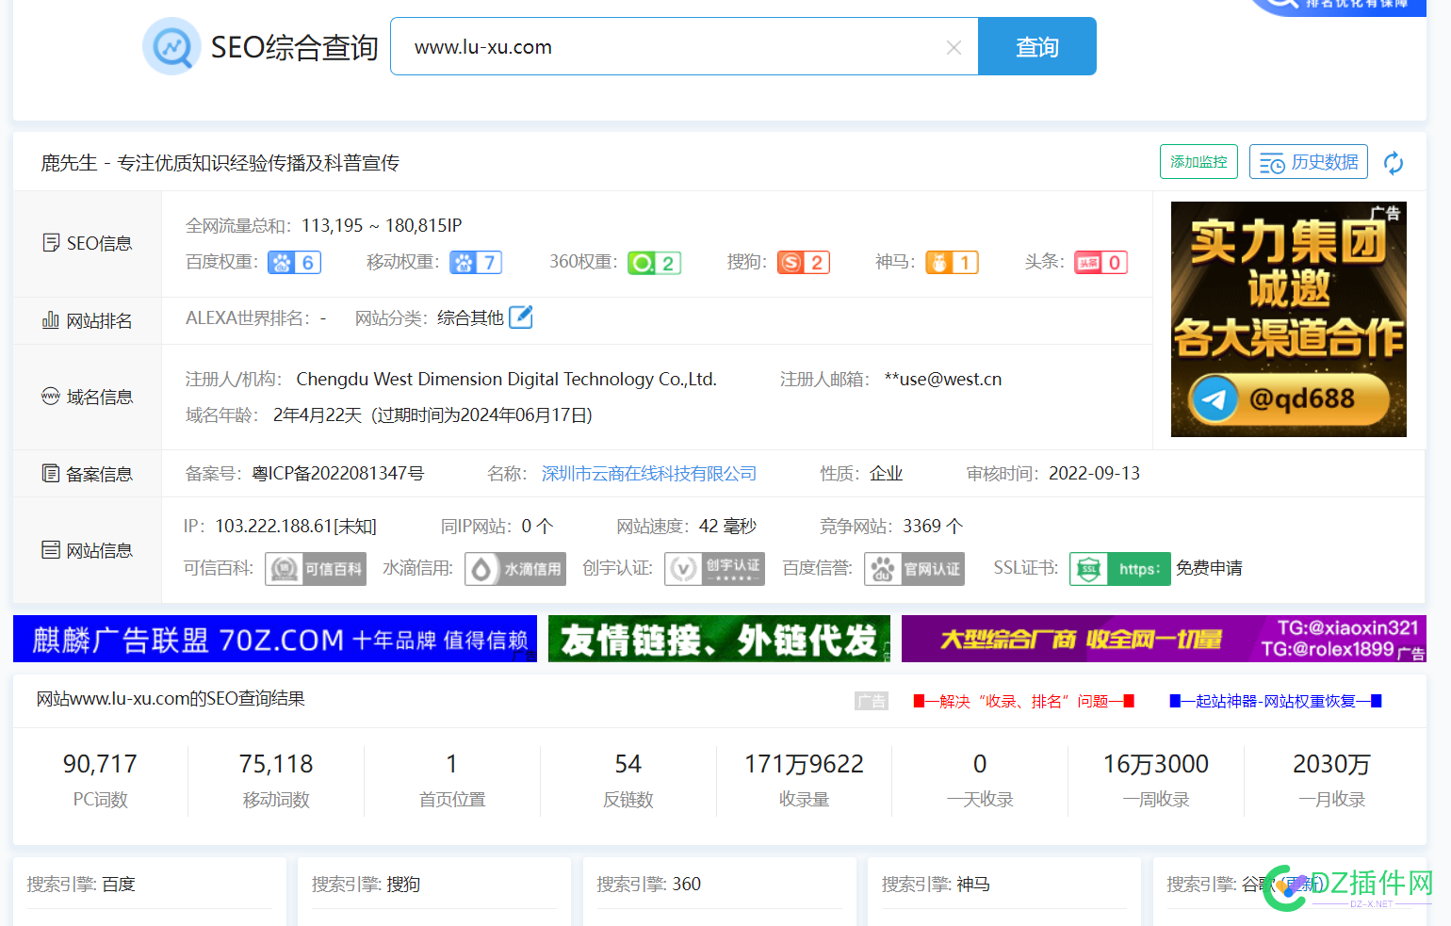Open the 友情链接 外链代发 banner
Viewport: 1451px width, 926px height.
pos(719,639)
